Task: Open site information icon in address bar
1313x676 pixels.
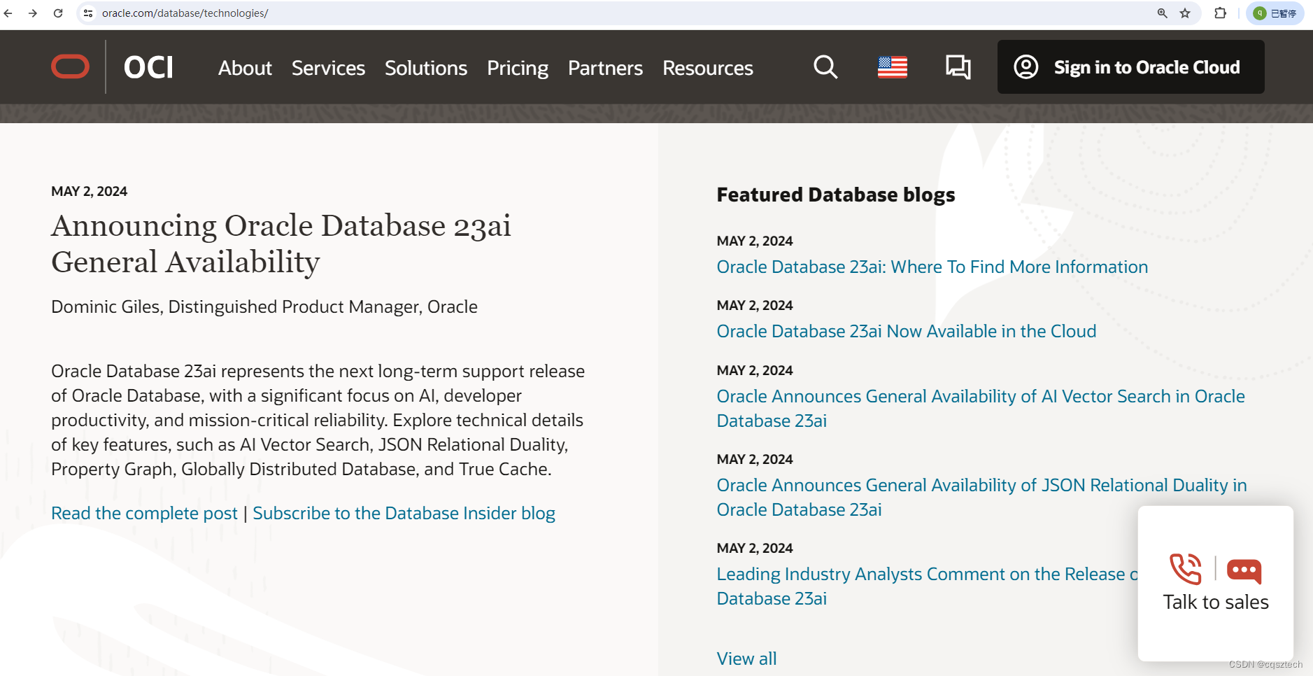Action: tap(88, 13)
